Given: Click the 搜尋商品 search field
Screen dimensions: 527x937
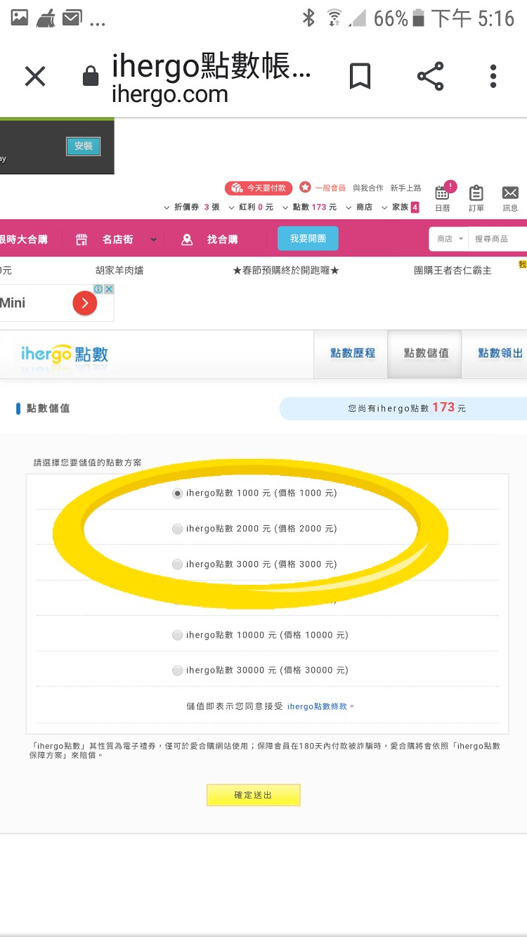Looking at the screenshot, I should point(499,239).
